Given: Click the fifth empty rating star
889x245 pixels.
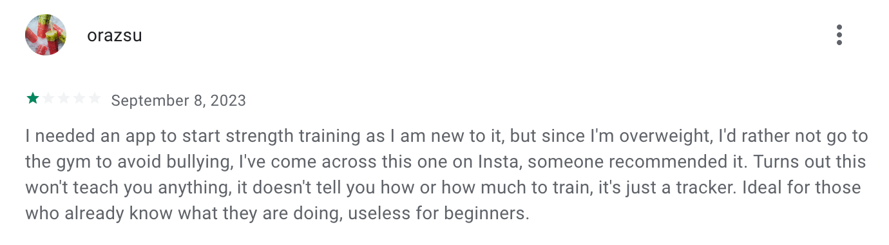Looking at the screenshot, I should tap(95, 99).
